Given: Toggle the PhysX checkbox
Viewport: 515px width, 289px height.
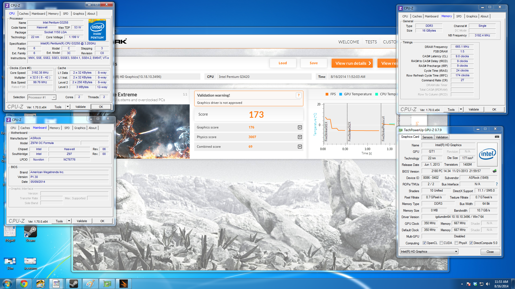Looking at the screenshot, I should tap(456, 243).
